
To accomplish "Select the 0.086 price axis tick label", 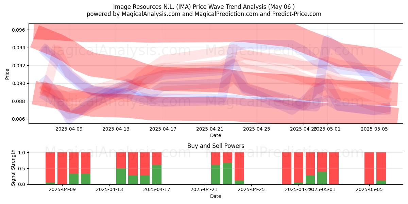I will point(19,119).
